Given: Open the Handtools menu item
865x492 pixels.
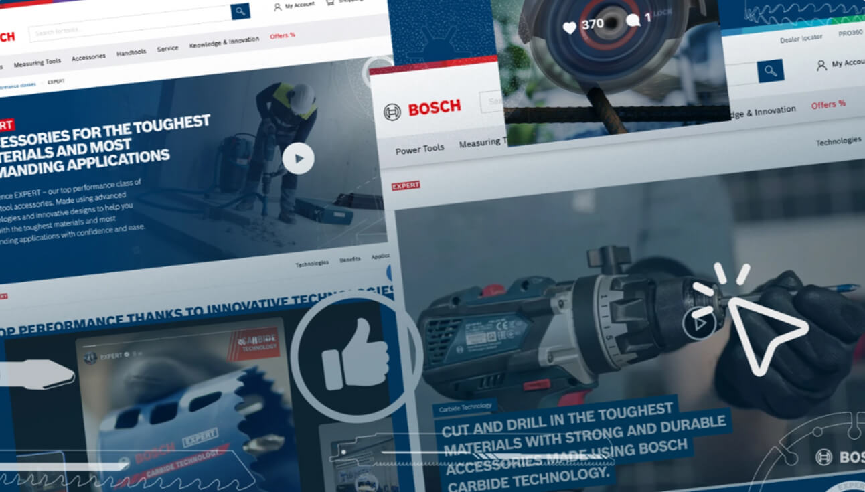Looking at the screenshot, I should [131, 52].
